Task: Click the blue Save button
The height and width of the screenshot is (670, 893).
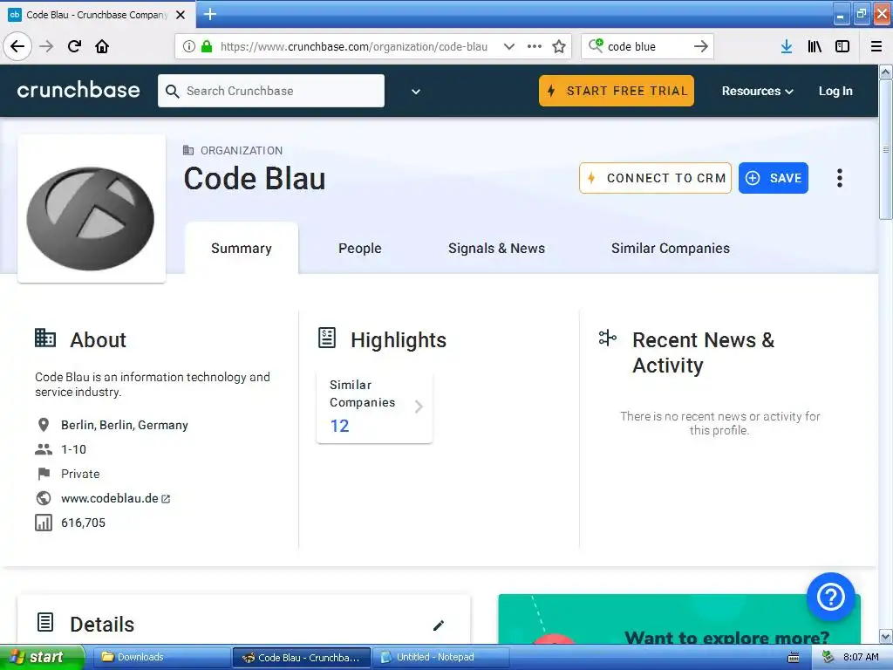Action: (x=773, y=178)
